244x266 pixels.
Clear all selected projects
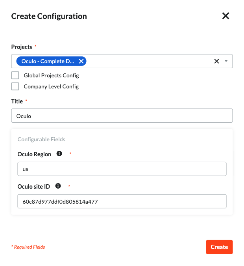tap(216, 61)
